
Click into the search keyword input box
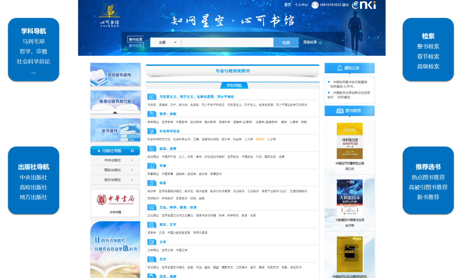click(x=227, y=43)
